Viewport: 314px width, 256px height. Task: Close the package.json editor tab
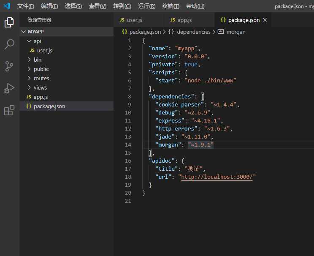click(265, 20)
